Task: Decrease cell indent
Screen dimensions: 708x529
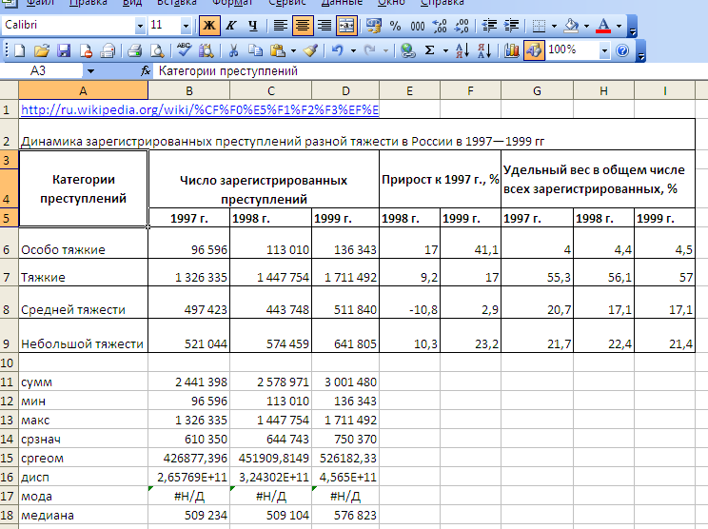Action: point(489,26)
